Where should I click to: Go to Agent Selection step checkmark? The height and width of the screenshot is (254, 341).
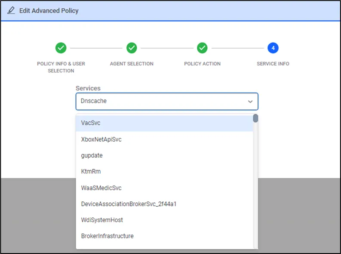pyautogui.click(x=132, y=48)
